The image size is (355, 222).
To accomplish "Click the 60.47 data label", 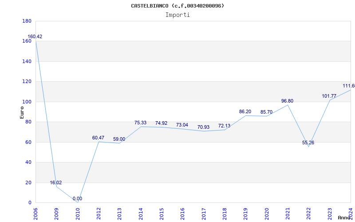I will (x=98, y=138).
